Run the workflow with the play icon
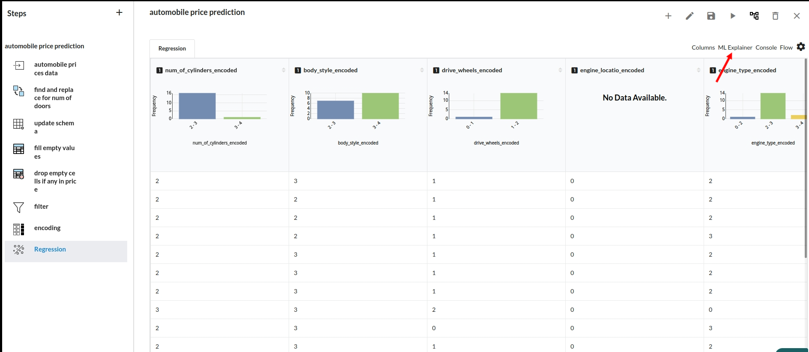 tap(733, 16)
